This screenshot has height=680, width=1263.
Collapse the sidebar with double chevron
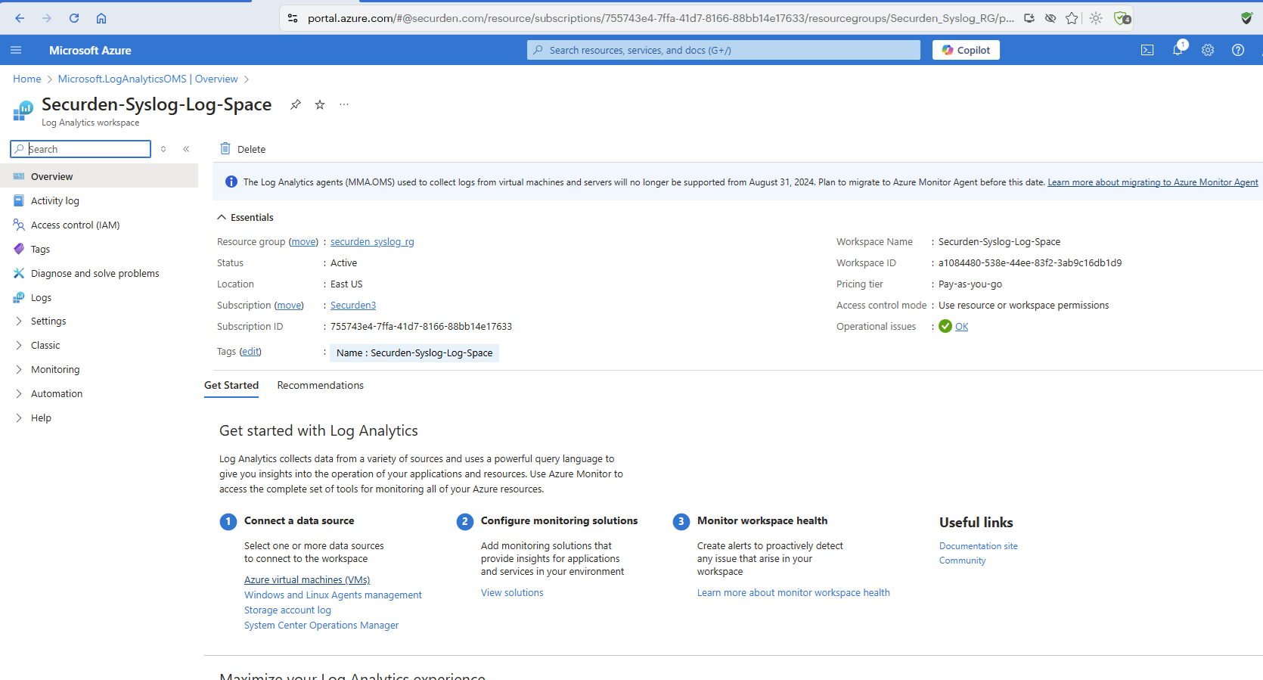pyautogui.click(x=186, y=149)
